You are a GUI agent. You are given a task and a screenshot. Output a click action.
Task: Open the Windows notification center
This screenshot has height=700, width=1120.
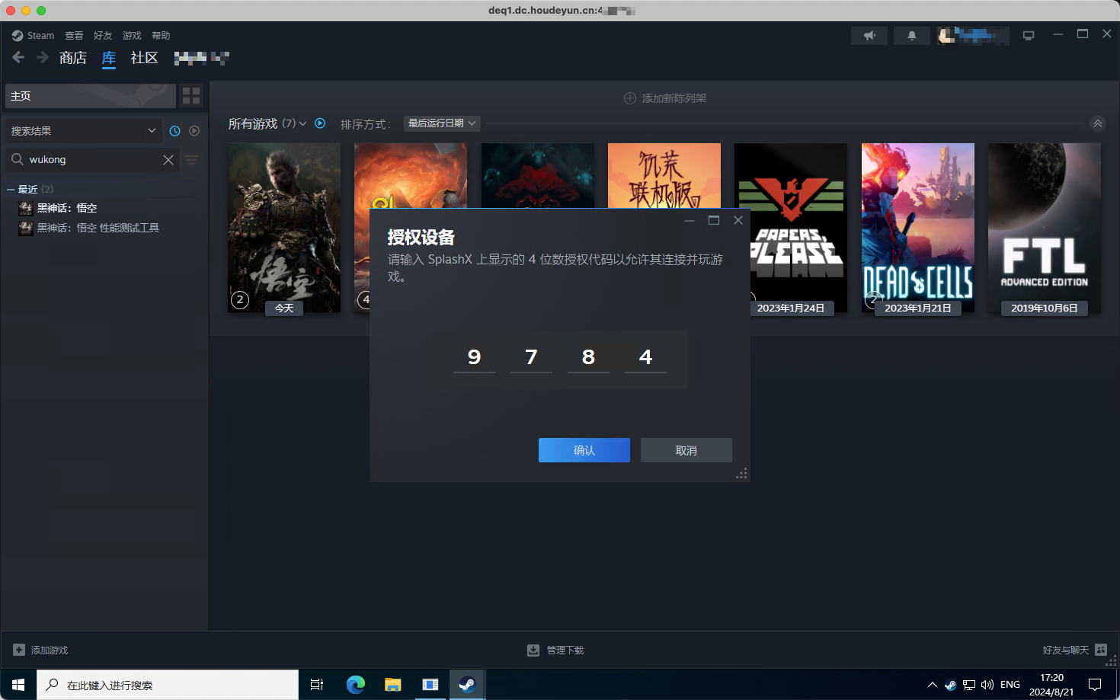click(1095, 685)
